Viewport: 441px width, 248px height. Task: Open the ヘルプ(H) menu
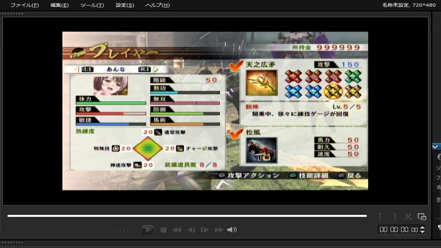pos(158,5)
